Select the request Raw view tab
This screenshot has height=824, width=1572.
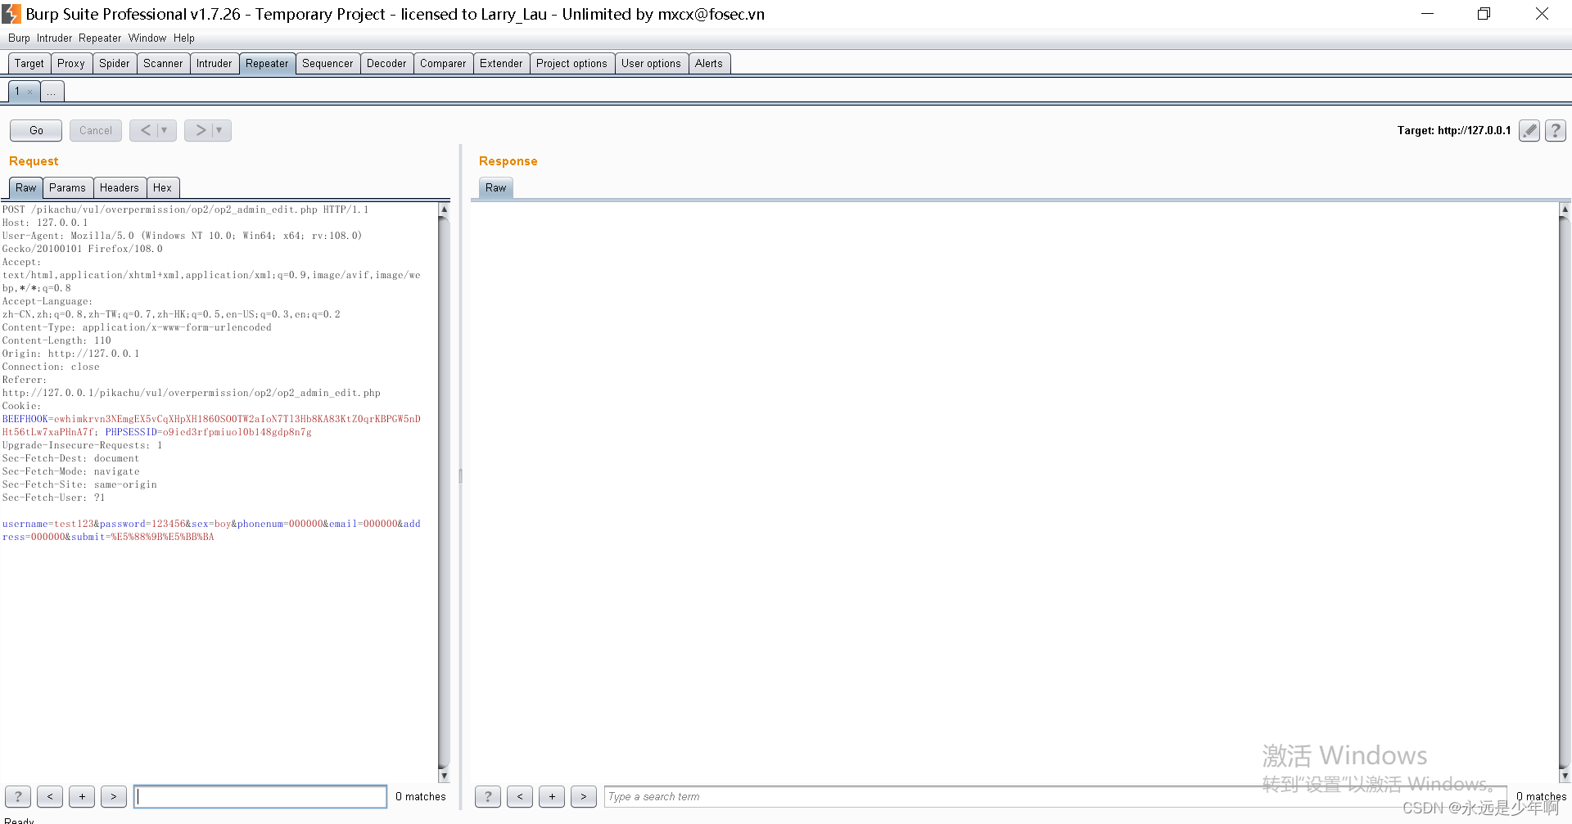tap(26, 187)
